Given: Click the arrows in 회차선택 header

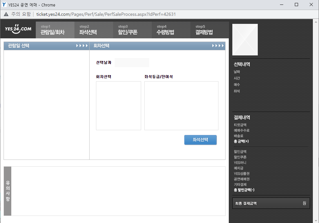Looking at the screenshot, I should tap(218, 46).
